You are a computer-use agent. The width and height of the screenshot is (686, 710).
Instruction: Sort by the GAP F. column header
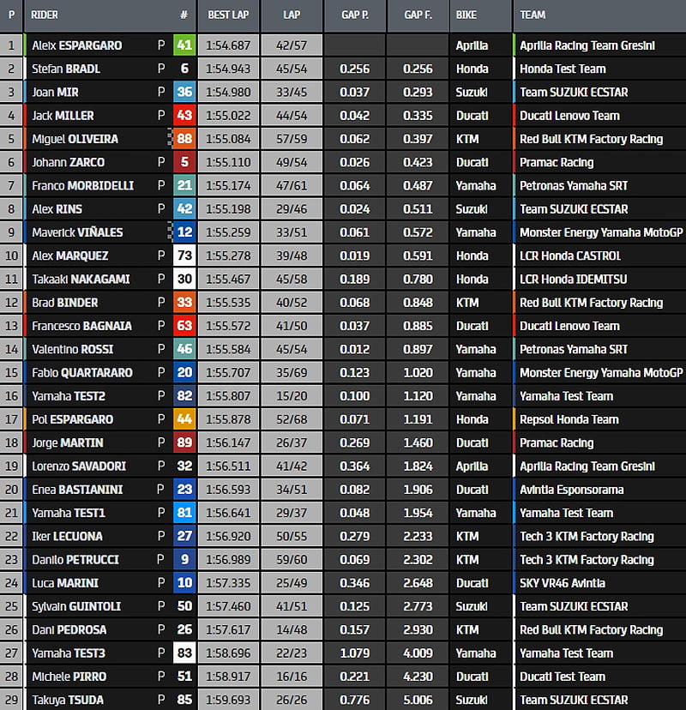tap(417, 15)
